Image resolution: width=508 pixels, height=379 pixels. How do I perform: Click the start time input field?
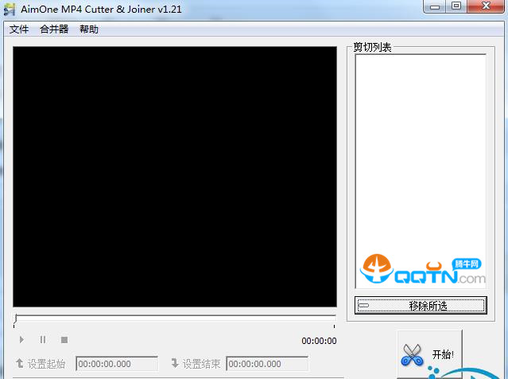point(116,364)
